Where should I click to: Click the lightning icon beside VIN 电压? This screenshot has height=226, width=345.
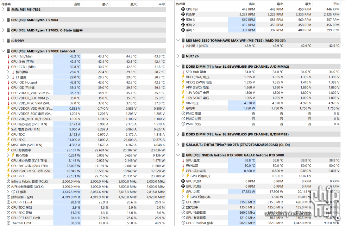183,103
